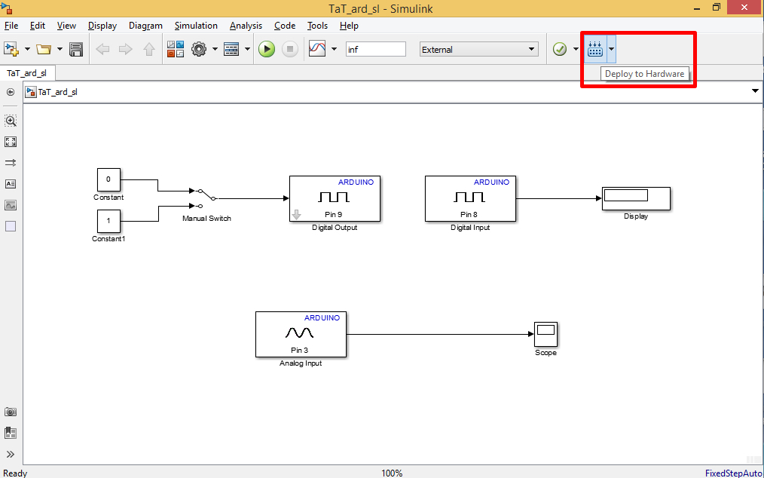Expand the New Model dropdown arrow
Image resolution: width=764 pixels, height=478 pixels.
pos(27,49)
